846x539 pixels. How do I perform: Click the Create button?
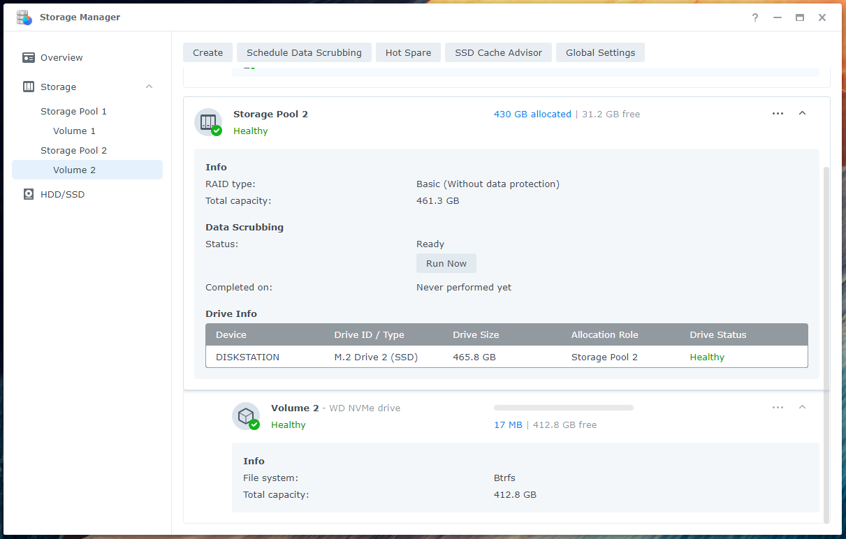[x=207, y=52]
